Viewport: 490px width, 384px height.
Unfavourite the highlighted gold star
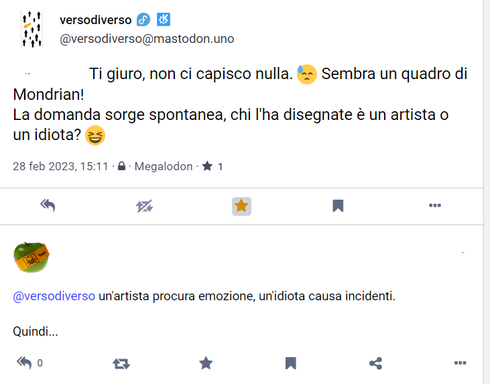[x=241, y=206]
